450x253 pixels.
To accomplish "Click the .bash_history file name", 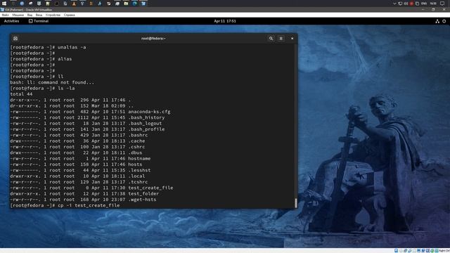I will (146, 117).
